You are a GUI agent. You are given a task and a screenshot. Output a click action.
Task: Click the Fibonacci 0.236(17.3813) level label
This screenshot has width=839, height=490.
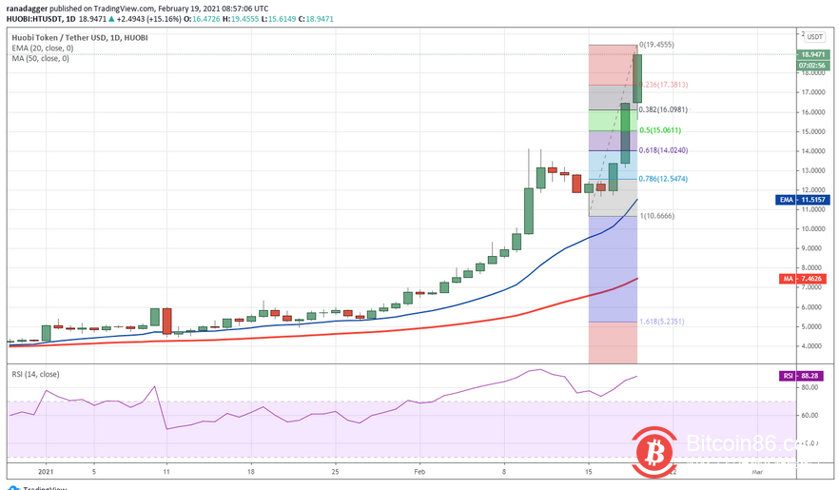coord(664,85)
